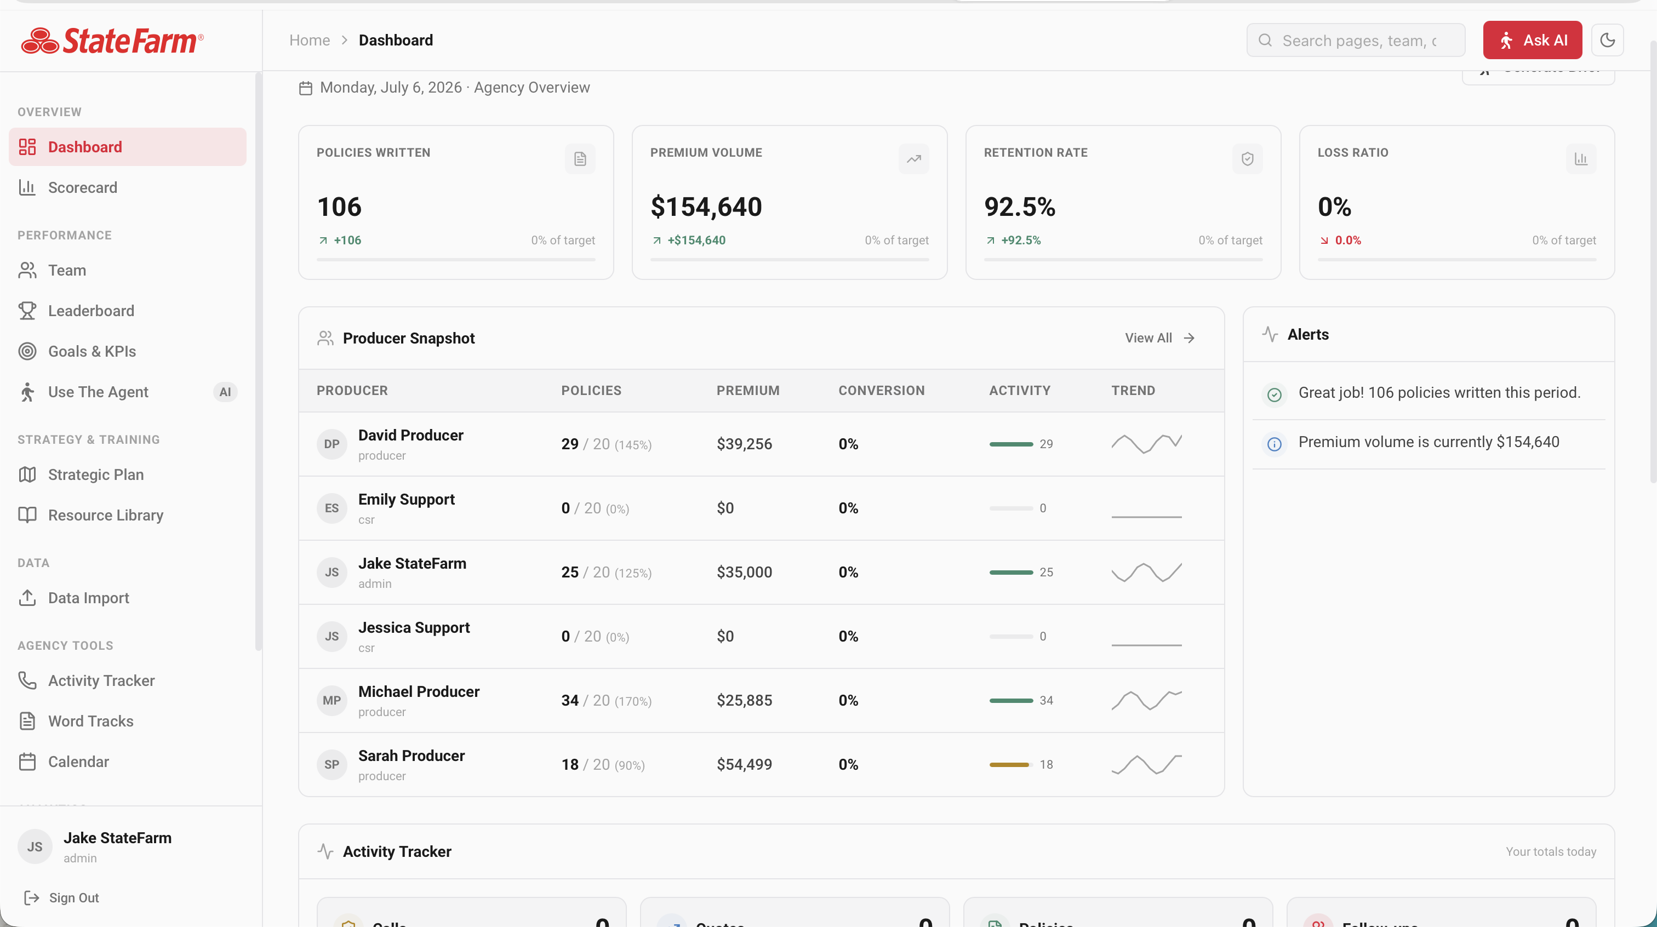Click the Home breadcrumb link

pos(310,40)
